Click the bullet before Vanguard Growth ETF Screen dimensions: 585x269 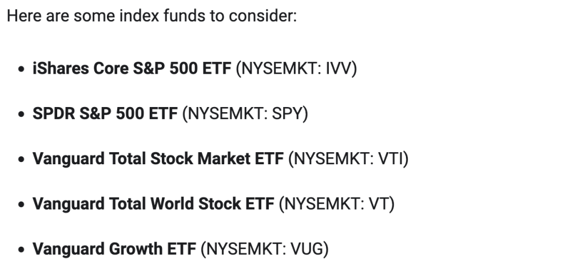point(21,250)
